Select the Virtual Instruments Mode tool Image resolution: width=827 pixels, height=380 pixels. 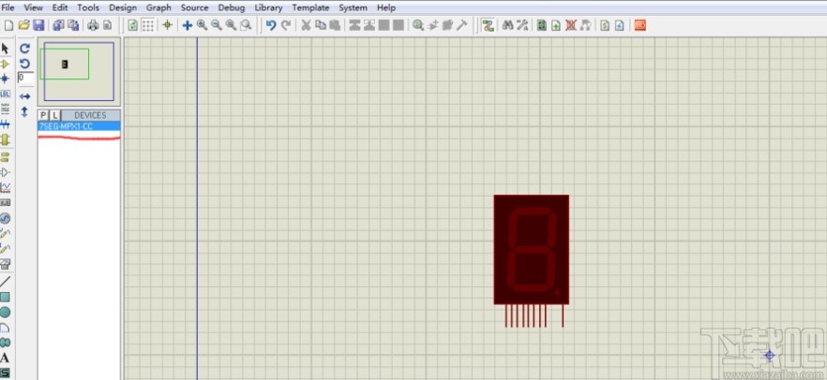[x=6, y=264]
